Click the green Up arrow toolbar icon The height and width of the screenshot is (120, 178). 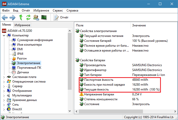tap(21, 17)
